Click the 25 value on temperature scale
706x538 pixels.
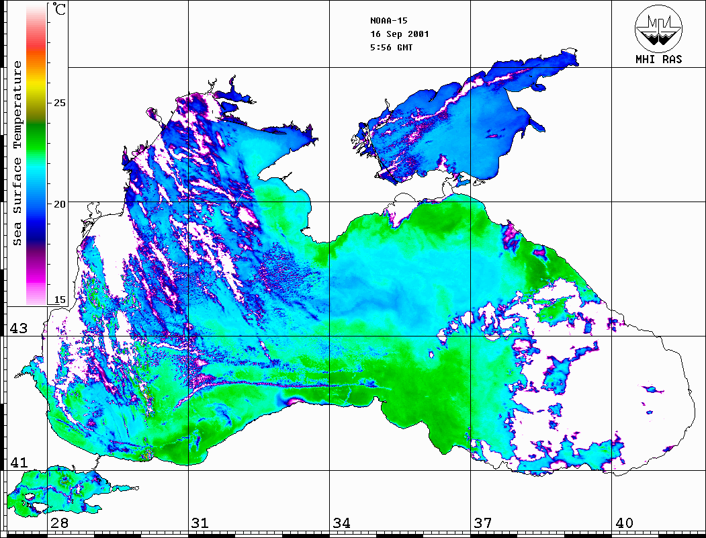click(x=59, y=103)
